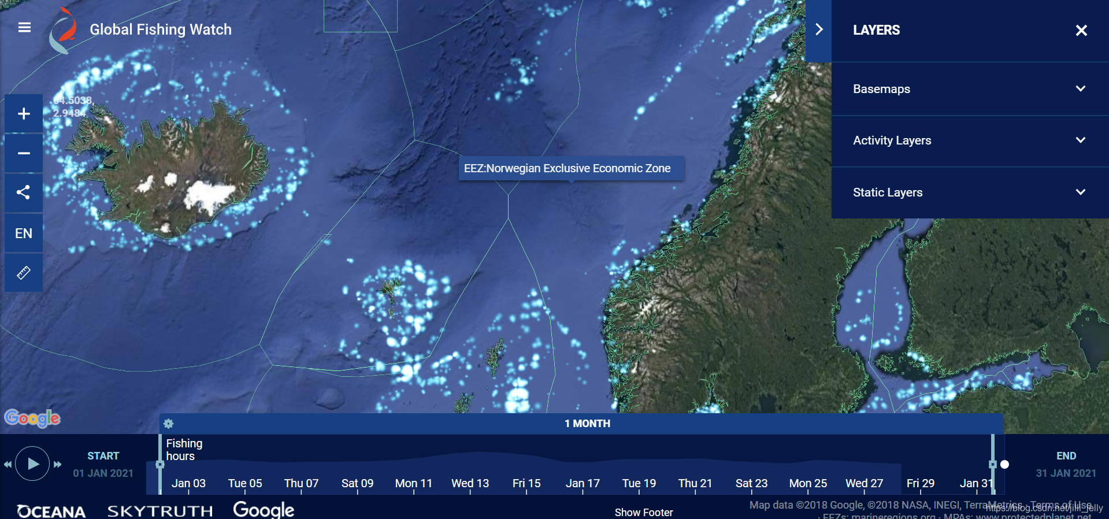The height and width of the screenshot is (519, 1109).
Task: Click Sat 09 on the timeline
Action: pos(357,483)
